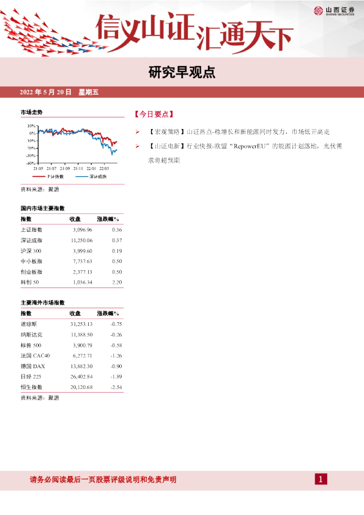Viewport: 364px width, 515px height.
Task: Click the first red arrow bullet
Action: [x=137, y=132]
